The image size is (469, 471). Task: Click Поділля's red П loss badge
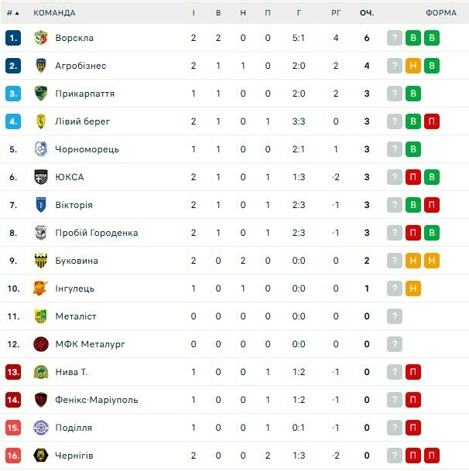[413, 428]
